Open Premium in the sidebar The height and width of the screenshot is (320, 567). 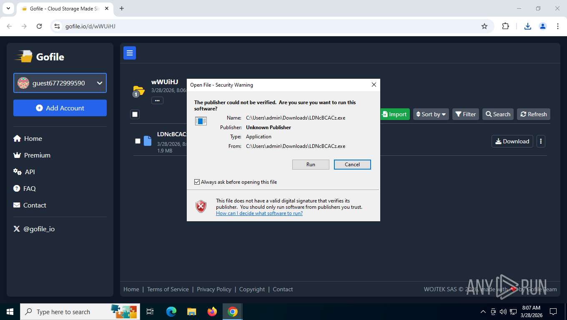(x=32, y=155)
